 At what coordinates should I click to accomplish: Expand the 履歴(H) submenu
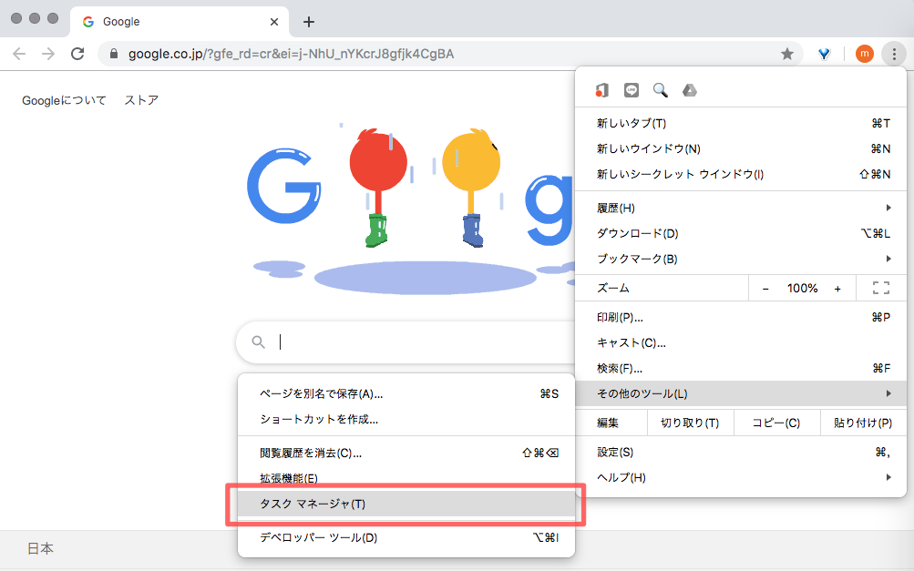point(741,208)
